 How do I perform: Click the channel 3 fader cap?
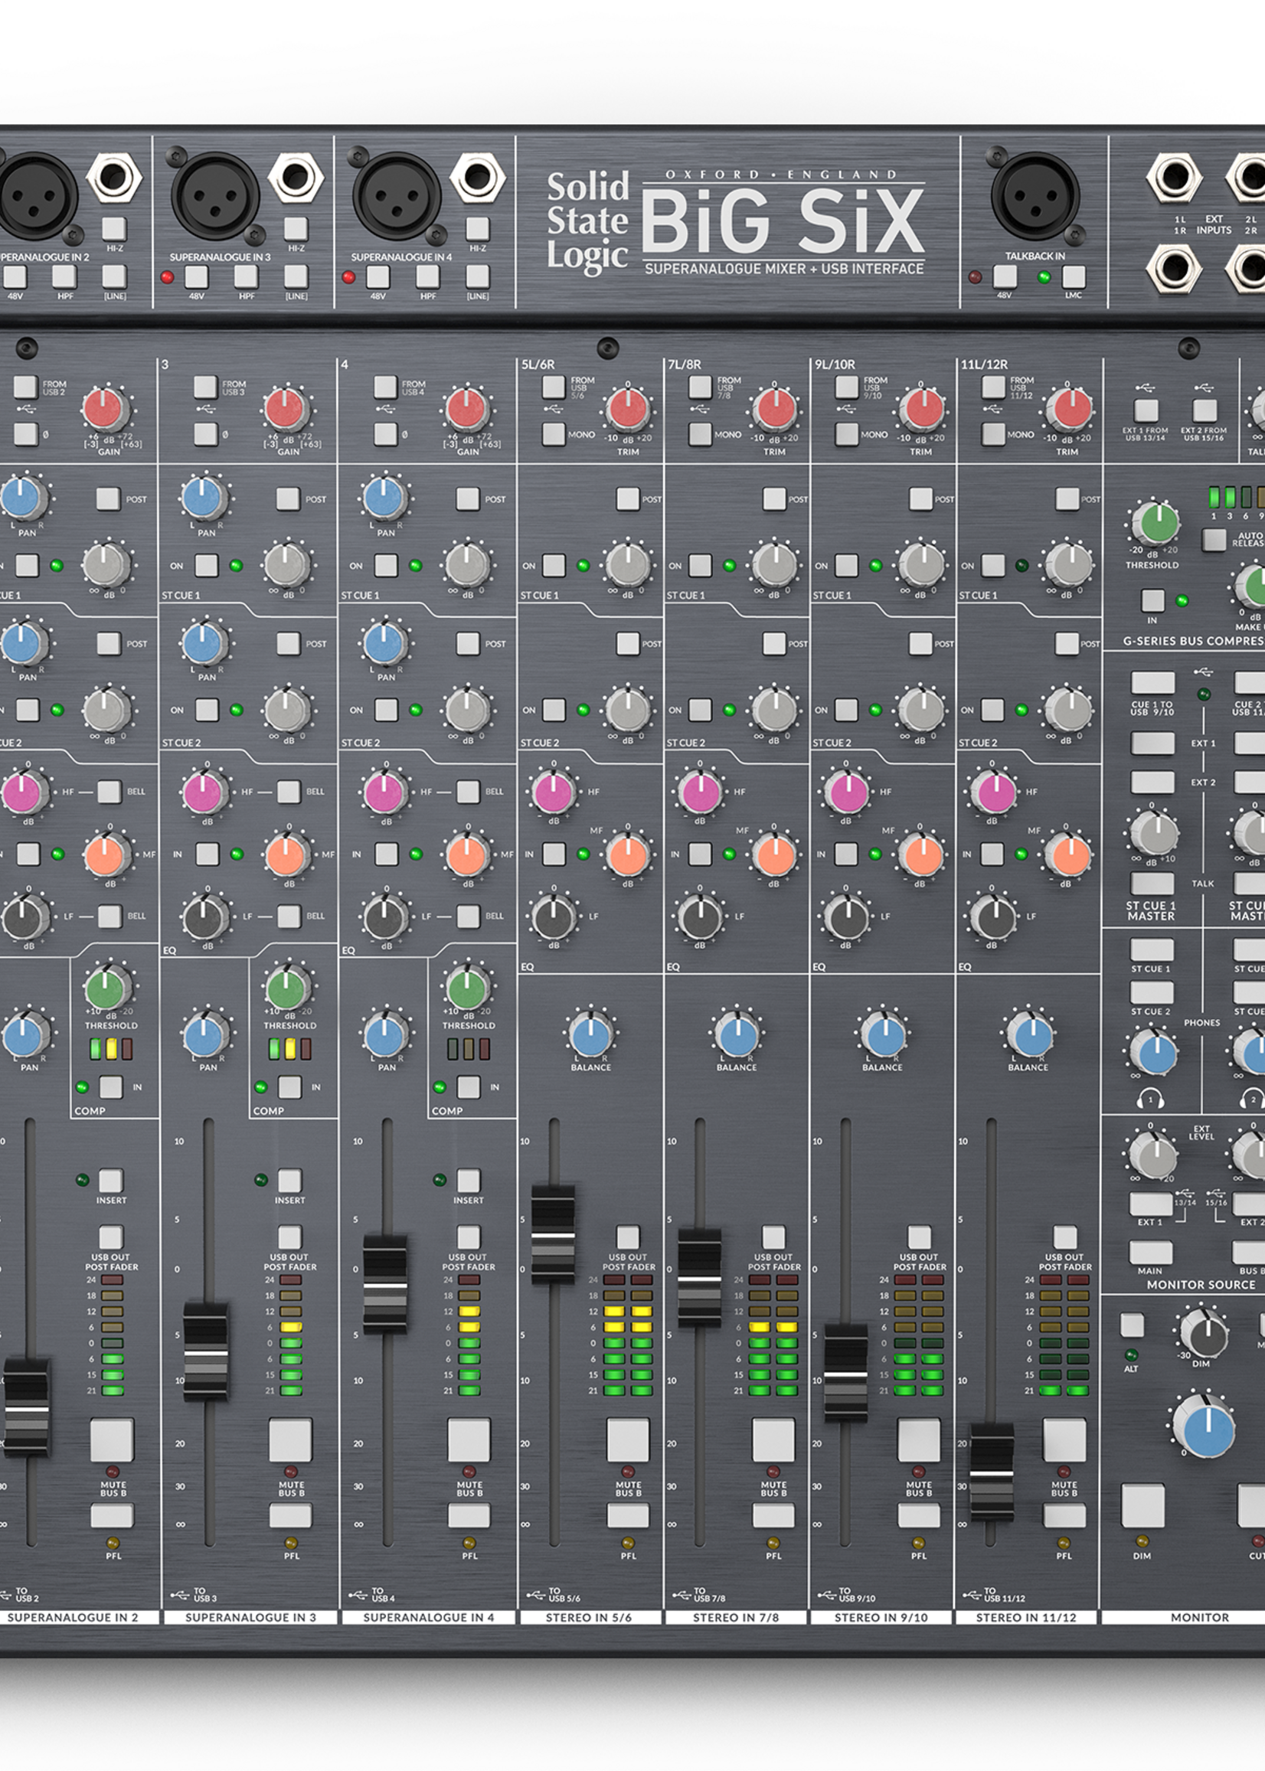click(206, 1354)
